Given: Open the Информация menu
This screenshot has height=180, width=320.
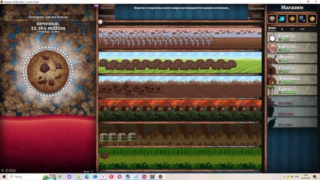Looking at the screenshot, I should [x=256, y=8].
